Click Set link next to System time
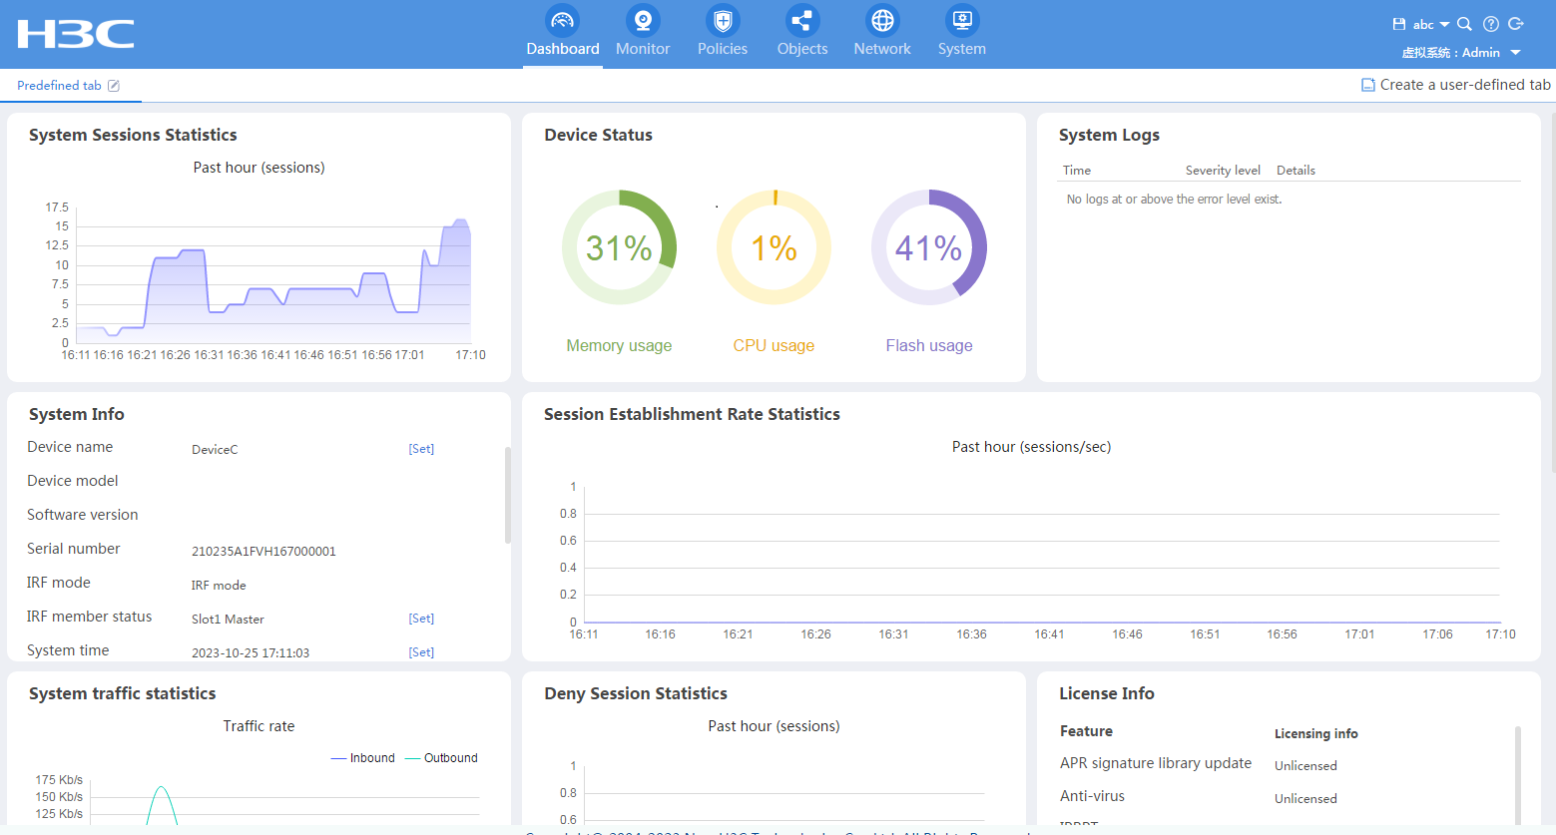 (421, 652)
